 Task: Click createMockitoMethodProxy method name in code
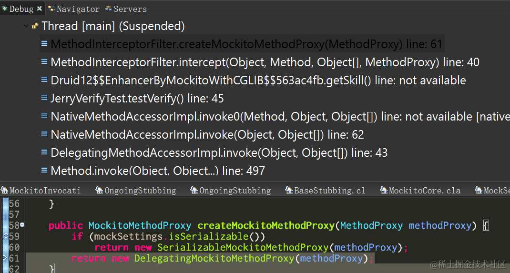coord(266,225)
